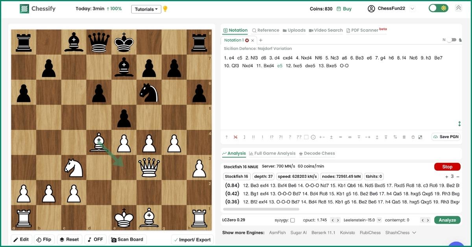Enable the syzygy checkbox
The width and height of the screenshot is (472, 247).
(x=292, y=220)
